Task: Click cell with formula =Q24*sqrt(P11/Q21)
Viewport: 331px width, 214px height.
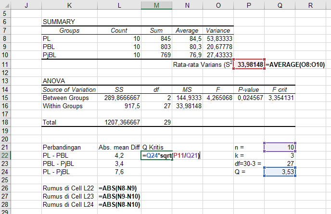Action: [x=156, y=155]
